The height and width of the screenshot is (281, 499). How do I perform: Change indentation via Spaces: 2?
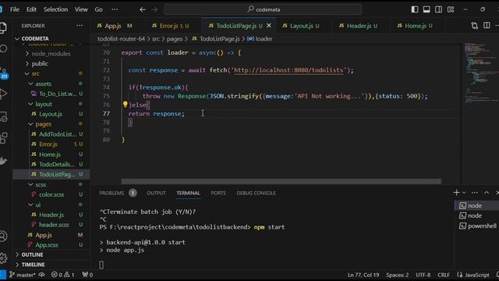397,275
